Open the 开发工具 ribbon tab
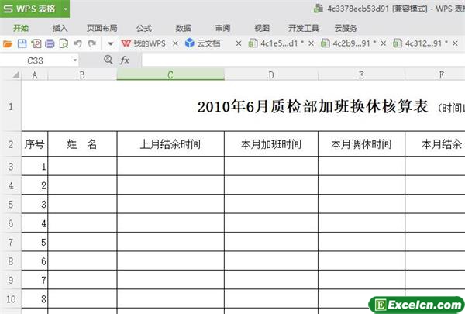Screen dimensions: 465x314 click(303, 28)
